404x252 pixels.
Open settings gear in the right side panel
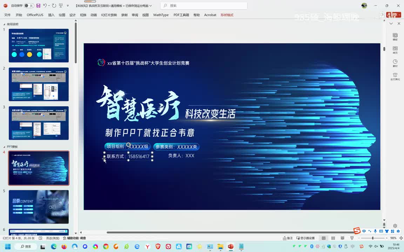(395, 226)
